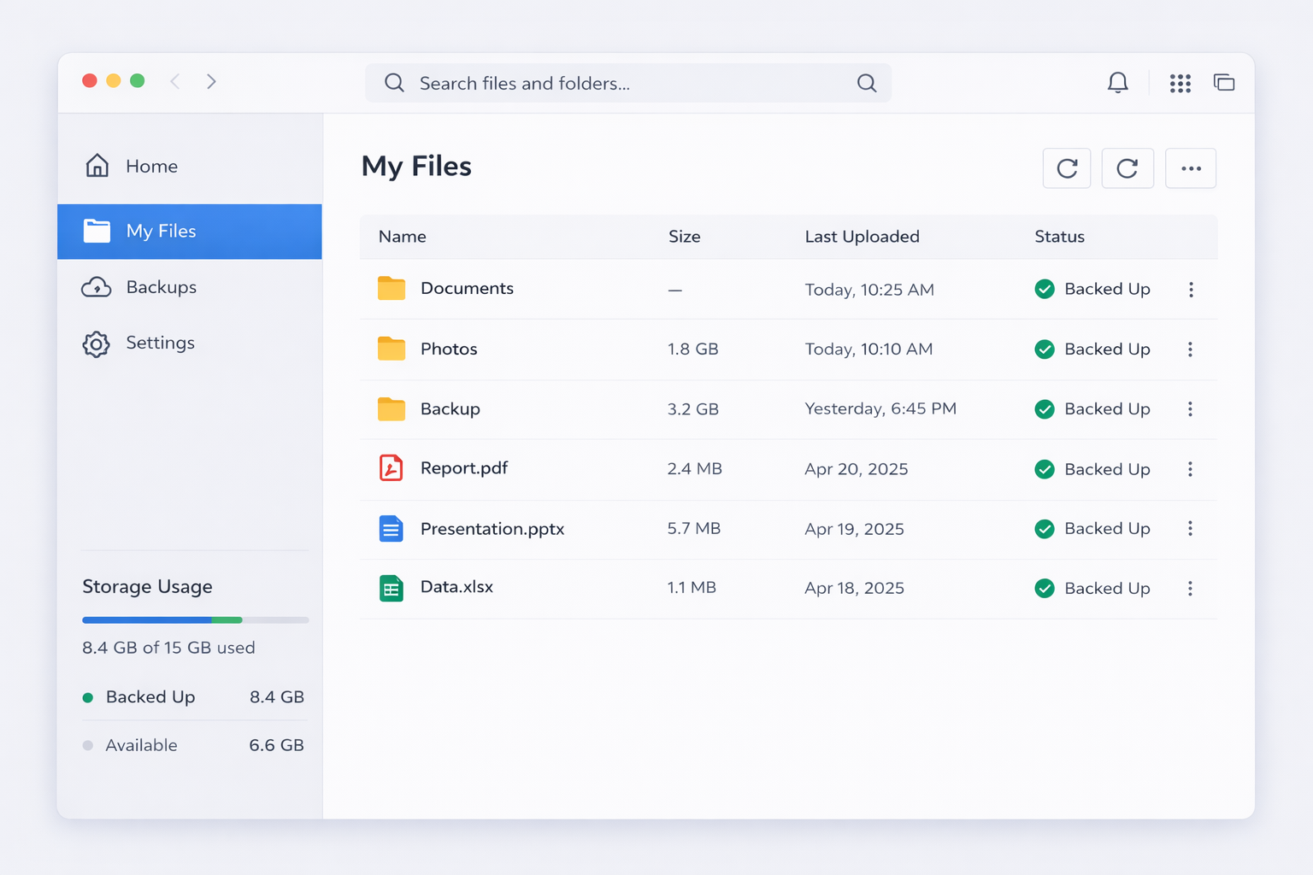The image size is (1313, 875).
Task: Click the Report.pdf file icon
Action: pyautogui.click(x=391, y=468)
